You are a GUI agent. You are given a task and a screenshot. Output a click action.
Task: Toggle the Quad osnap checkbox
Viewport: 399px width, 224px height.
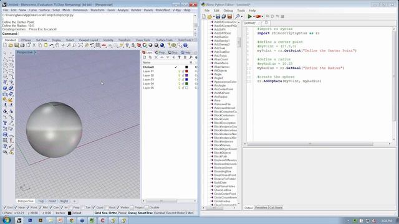click(94, 207)
